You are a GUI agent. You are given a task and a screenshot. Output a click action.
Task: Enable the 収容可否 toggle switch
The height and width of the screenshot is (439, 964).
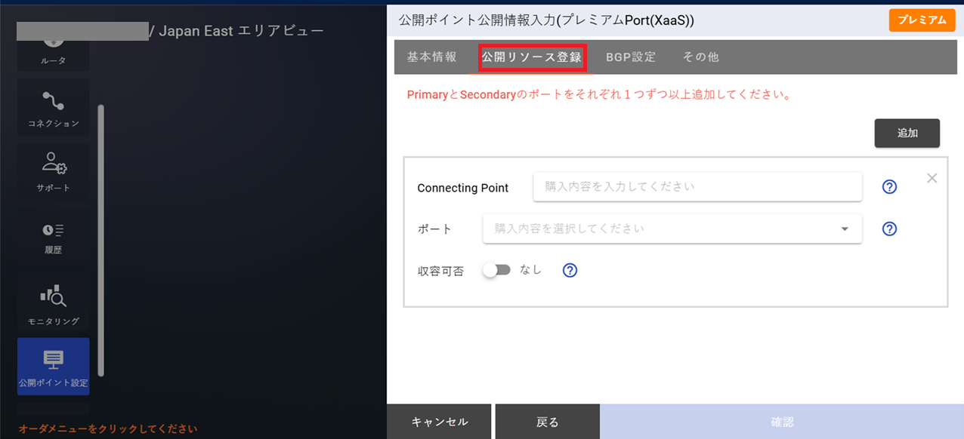click(x=497, y=268)
